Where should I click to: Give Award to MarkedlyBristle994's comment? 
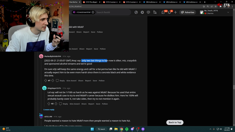tap(71, 81)
